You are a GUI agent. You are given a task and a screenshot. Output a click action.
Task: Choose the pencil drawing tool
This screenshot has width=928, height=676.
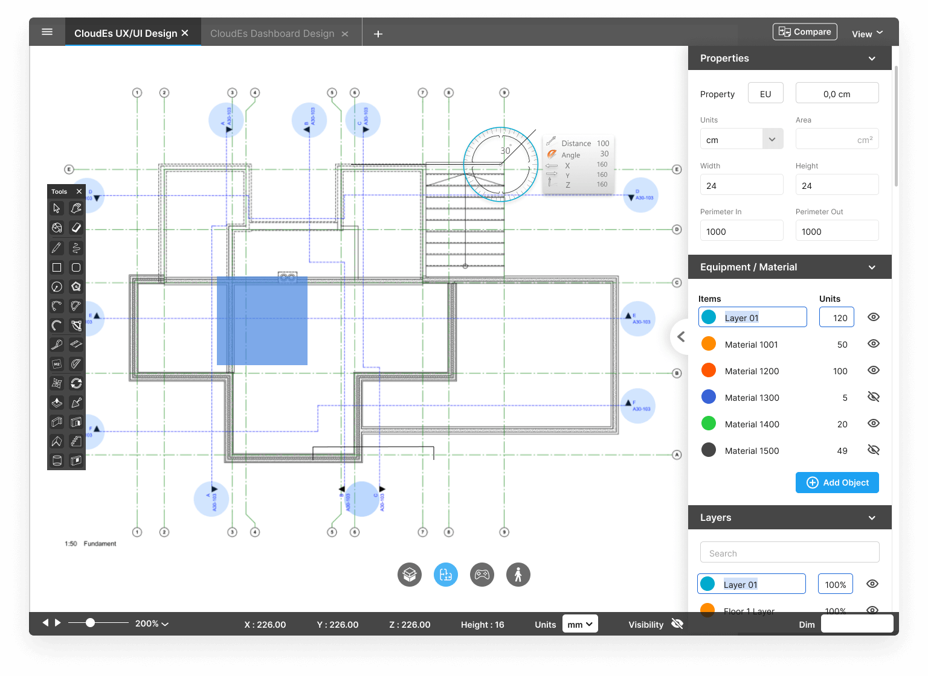(57, 247)
